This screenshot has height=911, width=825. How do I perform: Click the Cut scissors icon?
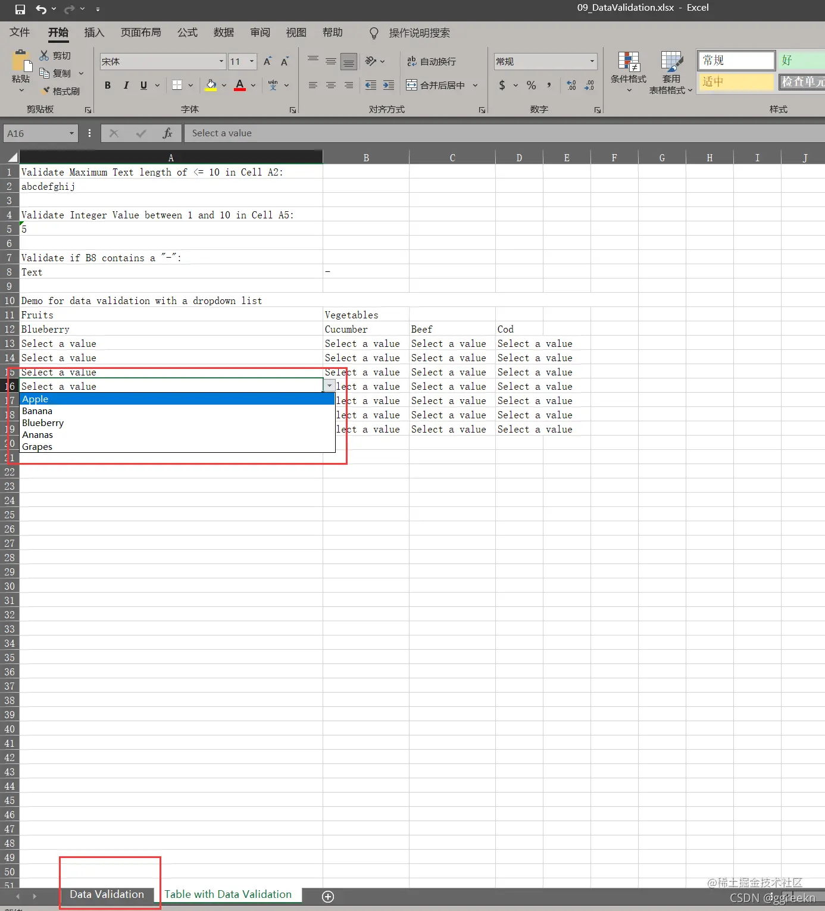tap(44, 55)
